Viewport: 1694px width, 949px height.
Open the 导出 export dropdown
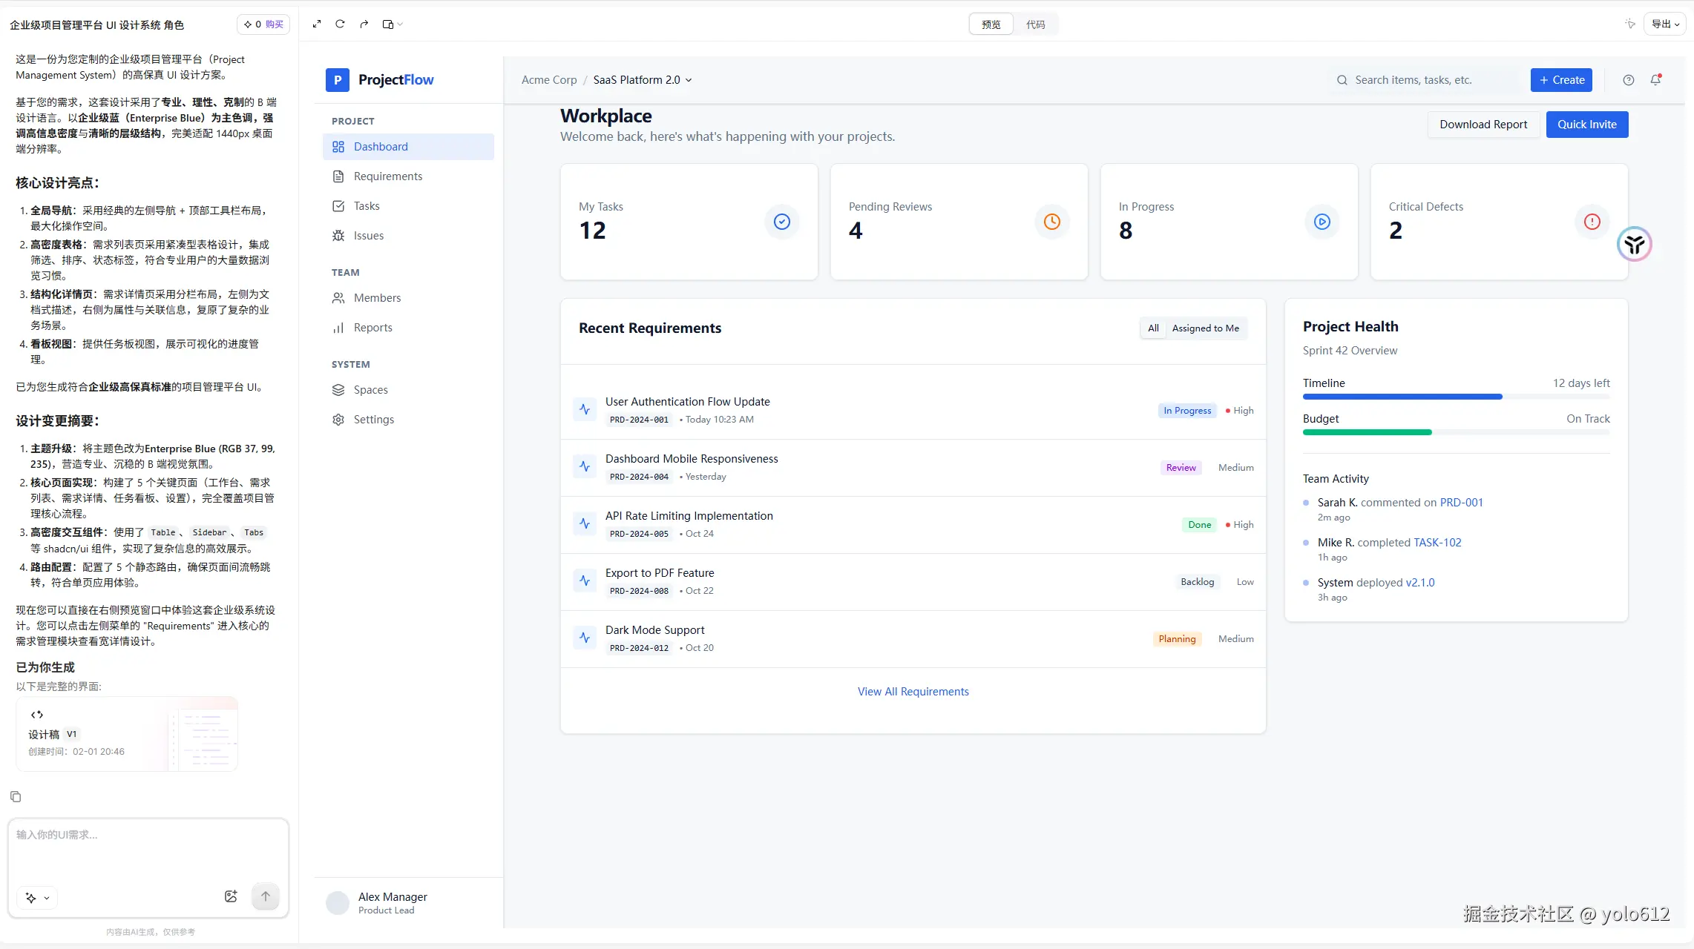(1665, 24)
